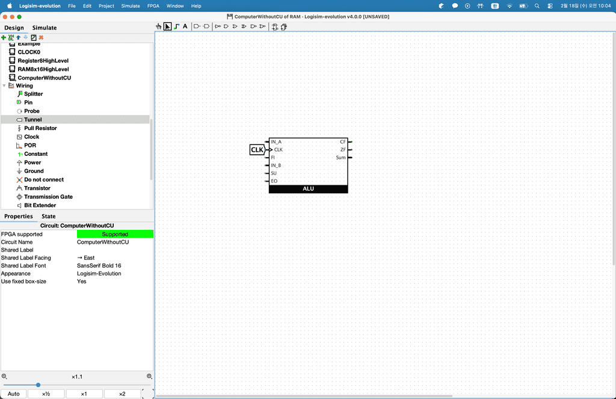This screenshot has width=616, height=399.
Task: Select Clock in the Wiring library
Action: (x=31, y=137)
